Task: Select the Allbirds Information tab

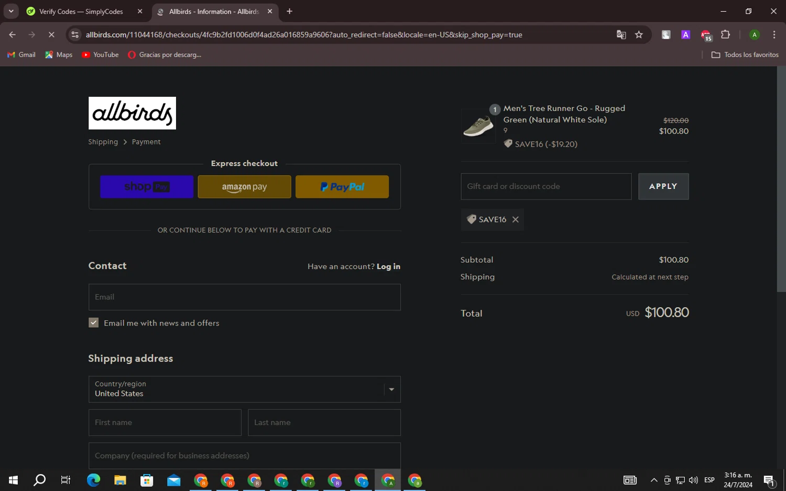Action: coord(214,12)
